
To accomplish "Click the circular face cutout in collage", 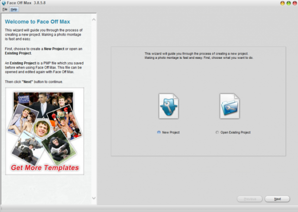I will 42,128.
